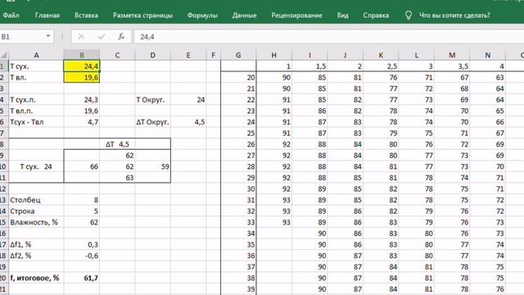Switch to the Формулы tab
The width and height of the screenshot is (524, 295).
202,16
